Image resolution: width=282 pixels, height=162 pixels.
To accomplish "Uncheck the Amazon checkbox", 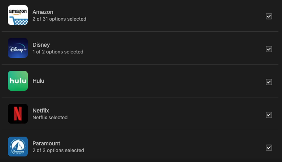I will click(269, 16).
